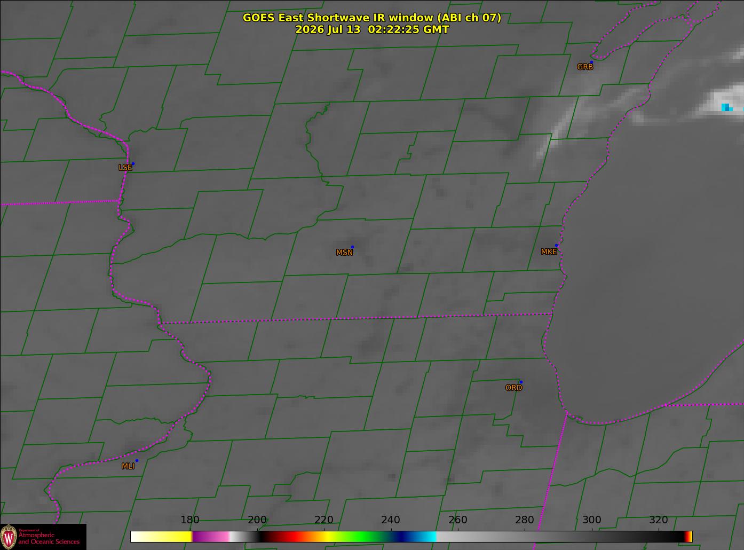Click the 240 label on the colorbar
The width and height of the screenshot is (744, 550).
391,520
